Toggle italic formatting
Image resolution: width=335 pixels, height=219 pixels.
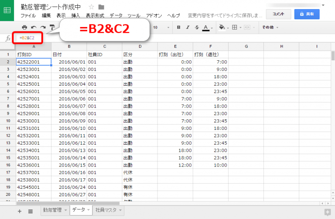188,27
